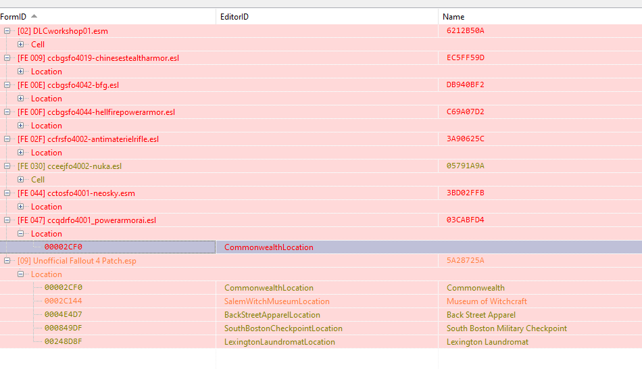Click the CRC value 3BD02FFB
The image size is (642, 369).
pyautogui.click(x=466, y=193)
